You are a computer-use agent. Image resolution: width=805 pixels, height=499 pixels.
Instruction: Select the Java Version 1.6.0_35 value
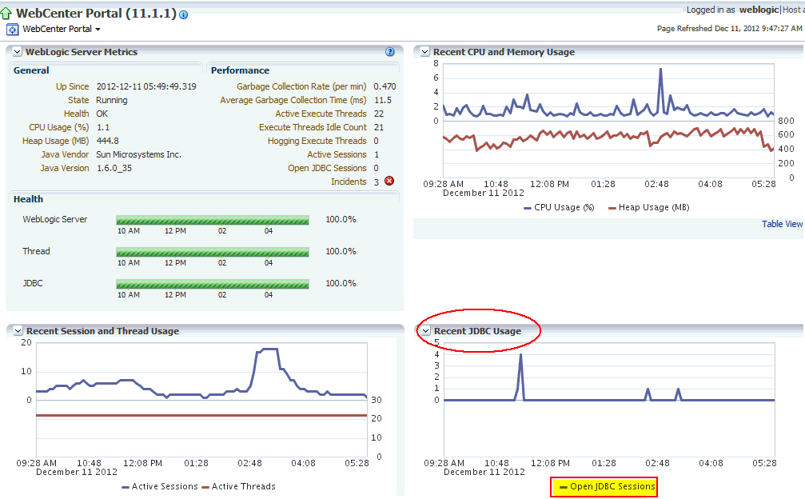click(x=114, y=168)
